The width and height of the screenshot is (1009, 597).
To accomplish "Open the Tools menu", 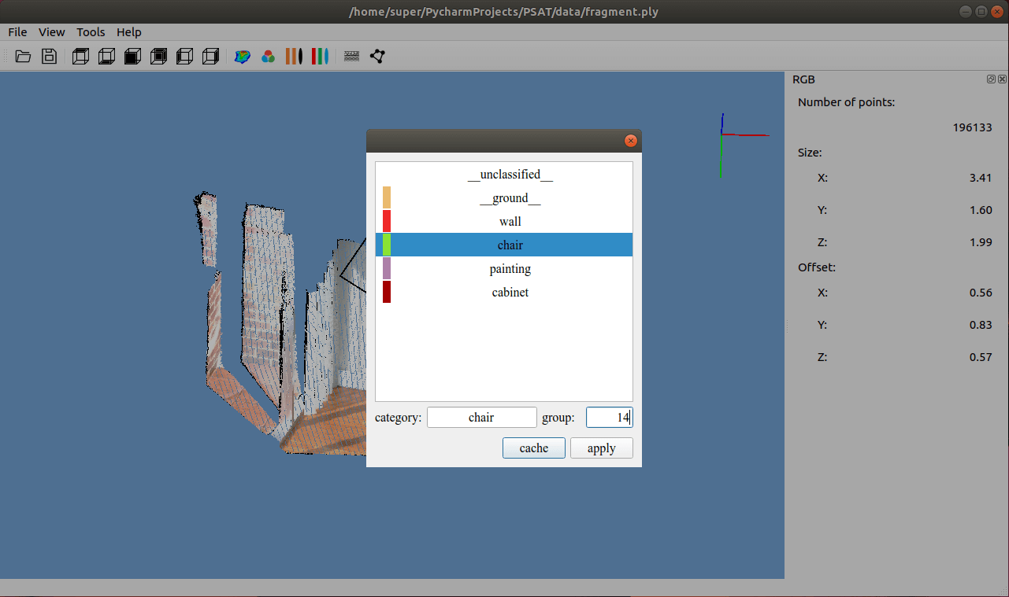I will [x=91, y=32].
